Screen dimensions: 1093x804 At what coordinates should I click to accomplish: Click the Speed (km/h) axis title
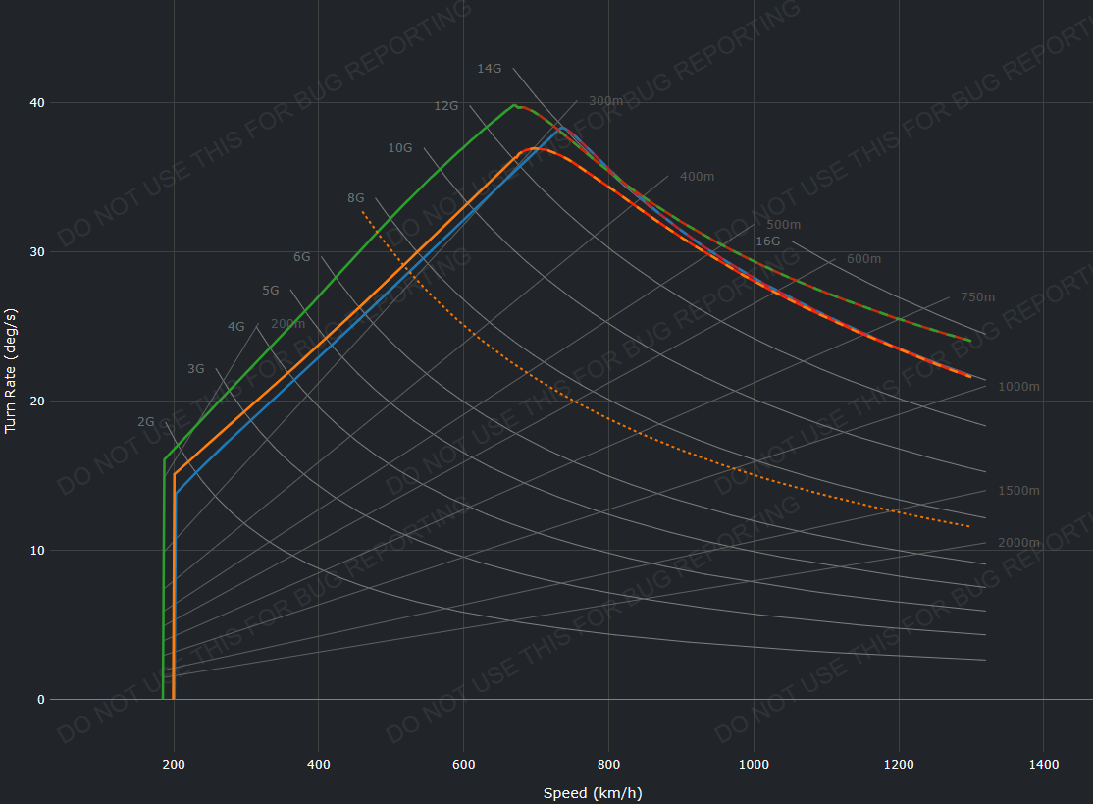593,793
